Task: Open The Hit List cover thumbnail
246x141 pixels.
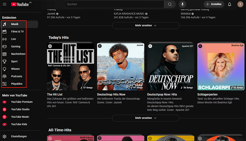Action: (70, 67)
